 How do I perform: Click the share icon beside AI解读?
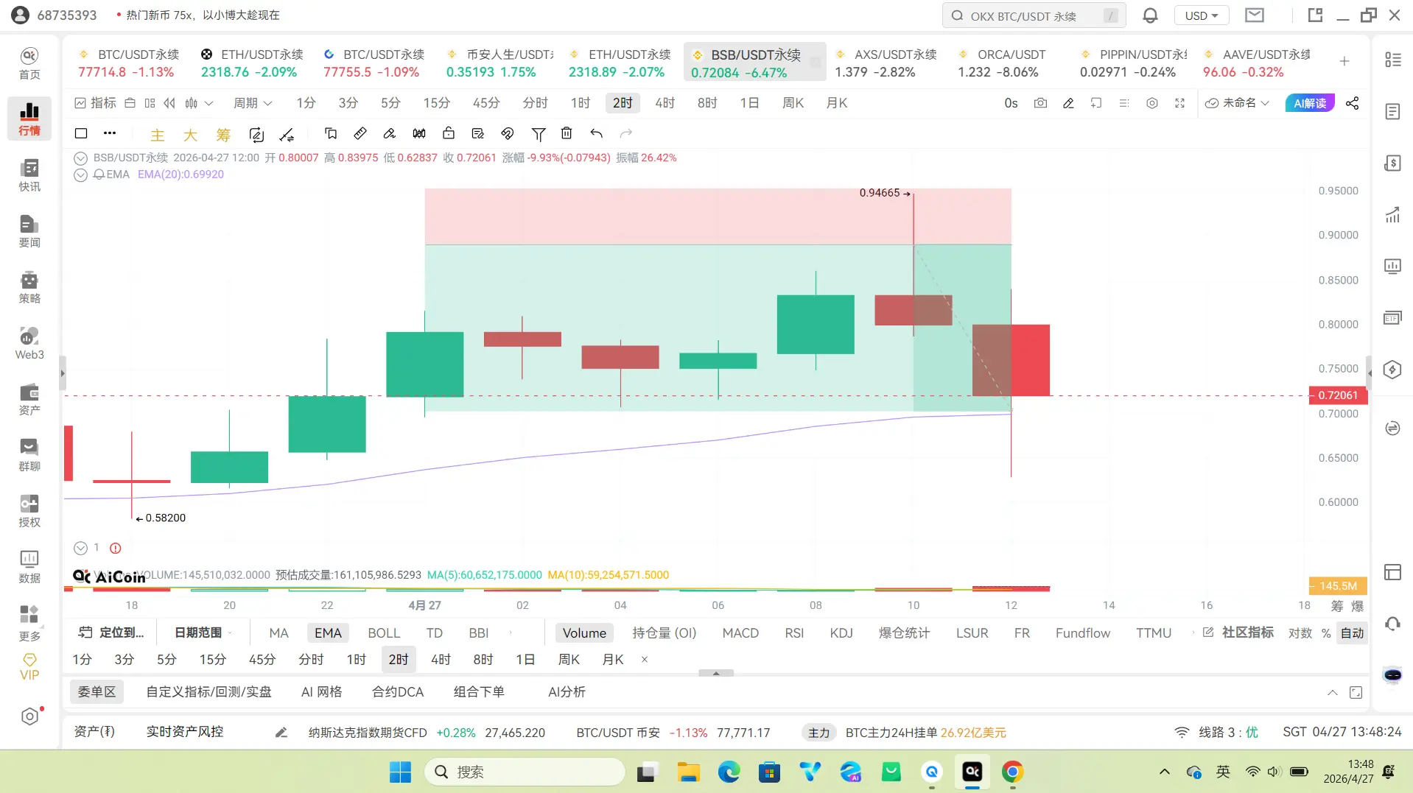coord(1352,103)
